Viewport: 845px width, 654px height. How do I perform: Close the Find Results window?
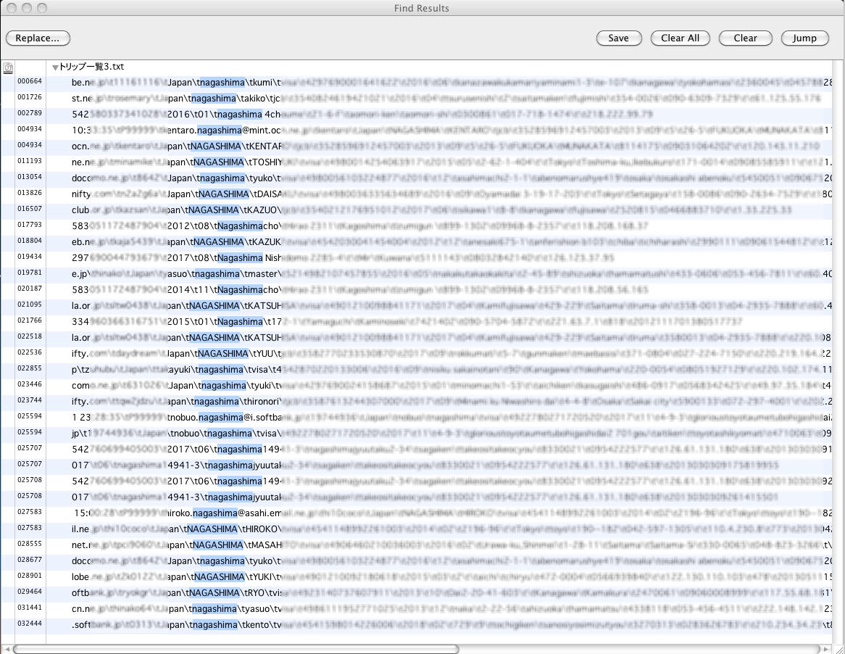11,8
